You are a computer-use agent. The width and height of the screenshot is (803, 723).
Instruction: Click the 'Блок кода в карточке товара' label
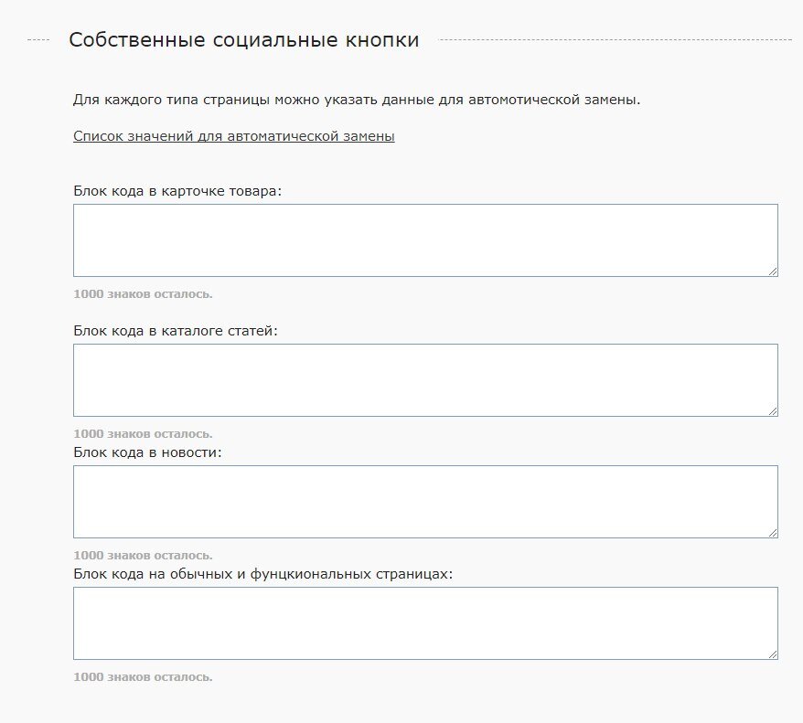[x=177, y=190]
